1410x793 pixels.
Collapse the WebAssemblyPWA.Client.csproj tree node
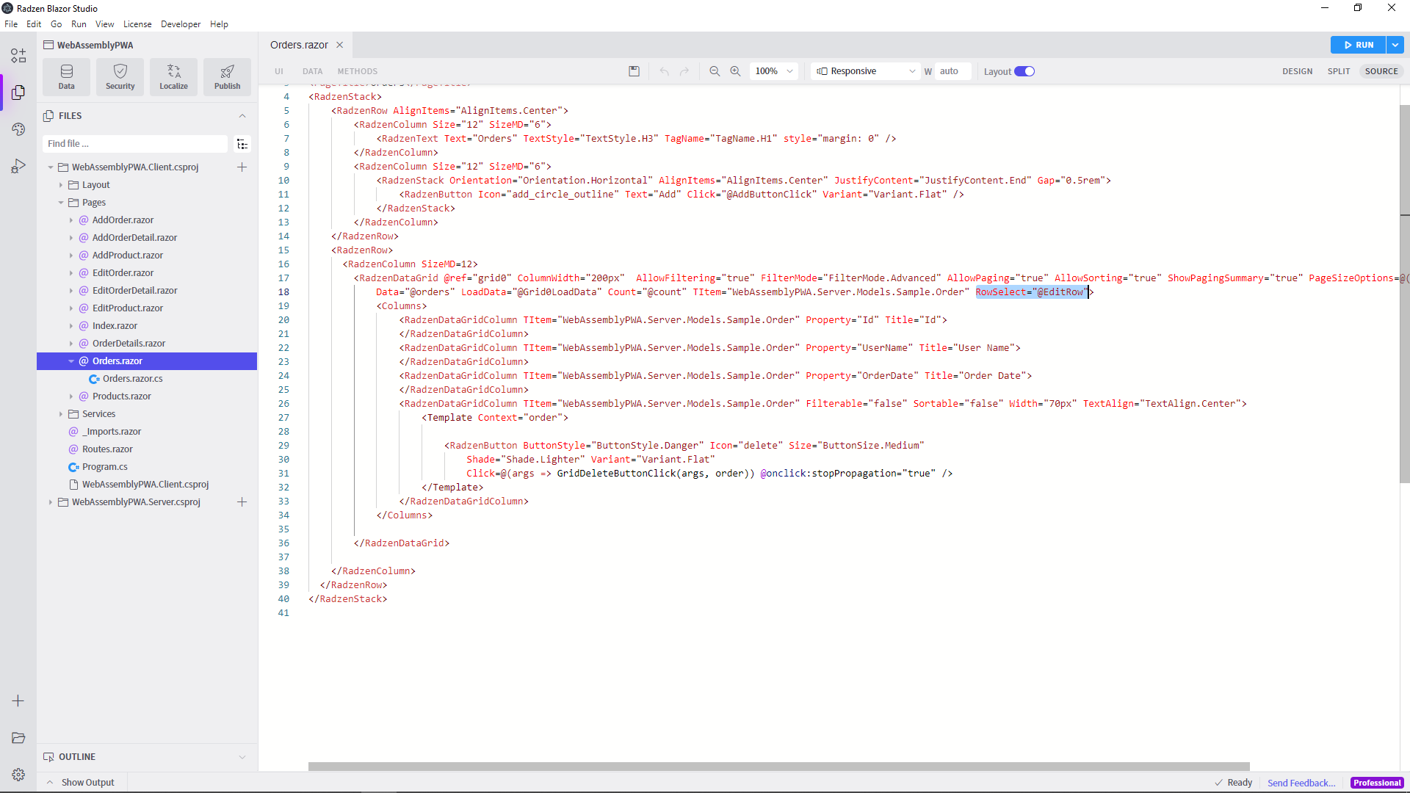point(51,167)
